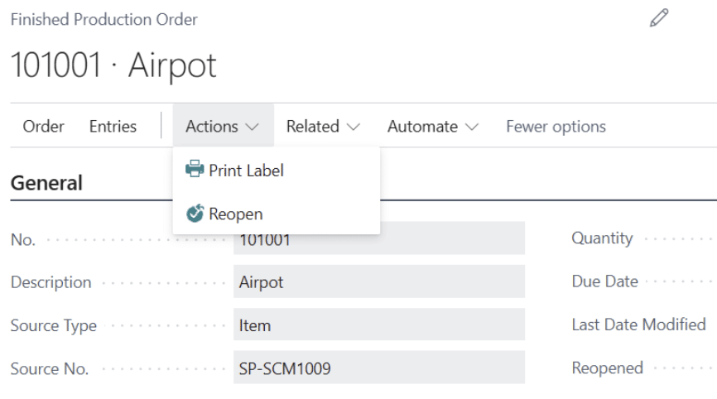The width and height of the screenshot is (717, 399).
Task: Select the Description field containing Airpot
Action: tap(378, 281)
